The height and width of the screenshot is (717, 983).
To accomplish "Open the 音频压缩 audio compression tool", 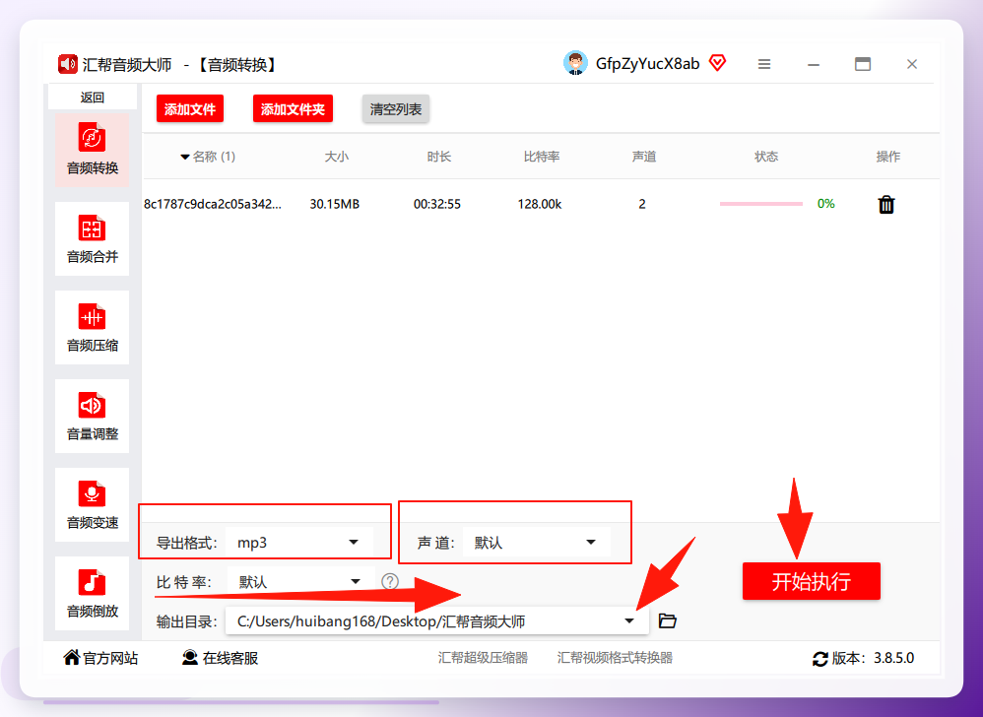I will 93,327.
